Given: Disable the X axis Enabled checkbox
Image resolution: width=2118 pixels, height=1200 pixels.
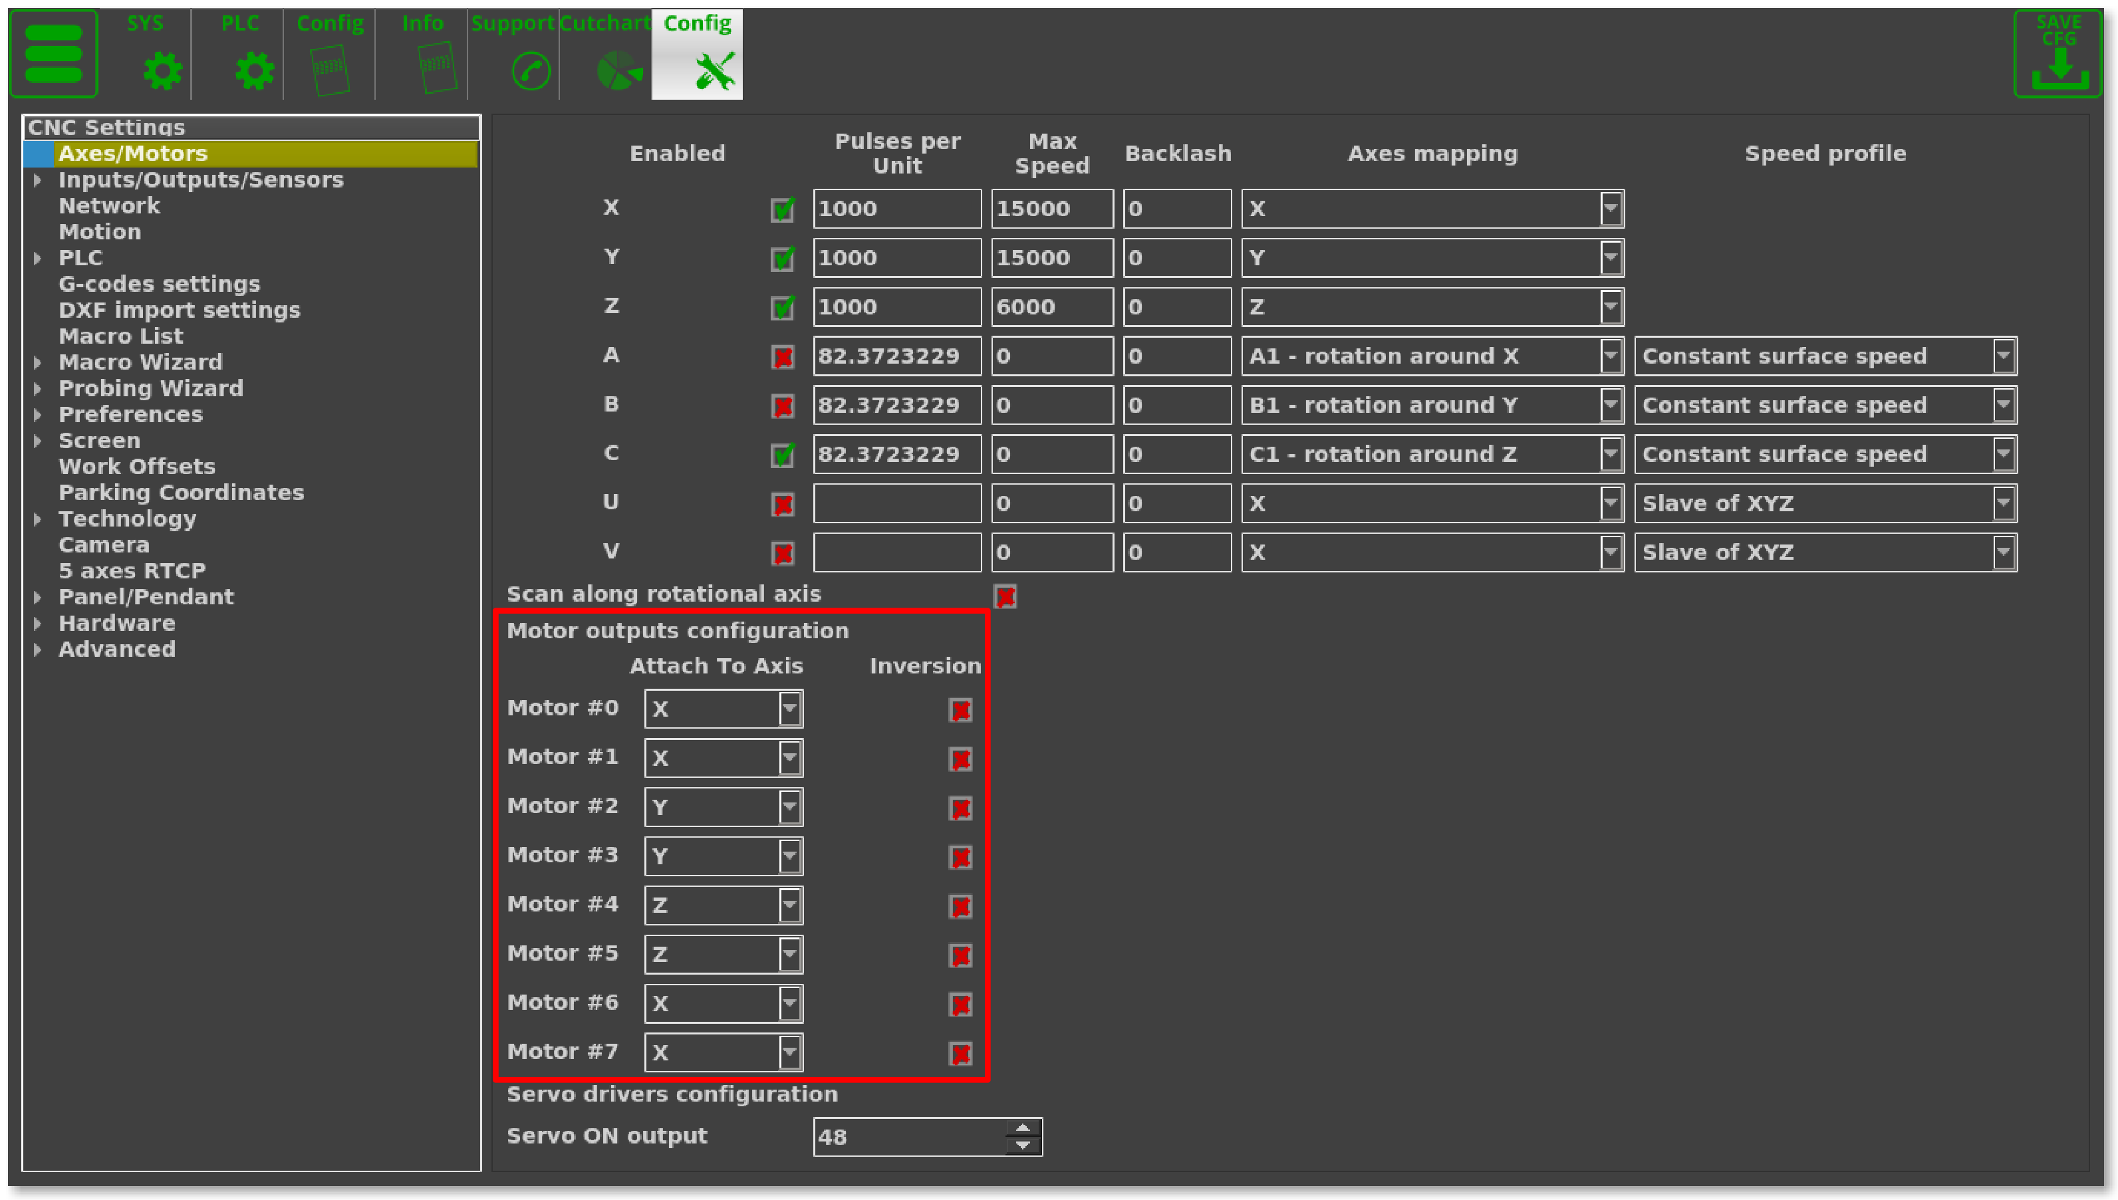Looking at the screenshot, I should pyautogui.click(x=782, y=209).
